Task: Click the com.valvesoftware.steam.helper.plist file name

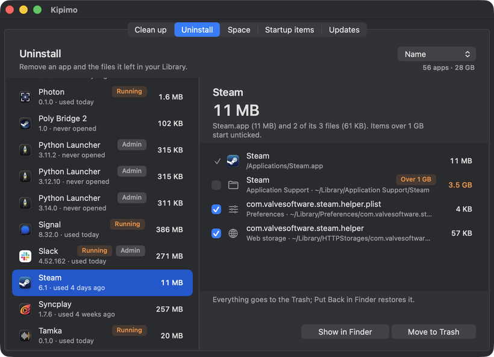Action: [x=314, y=204]
